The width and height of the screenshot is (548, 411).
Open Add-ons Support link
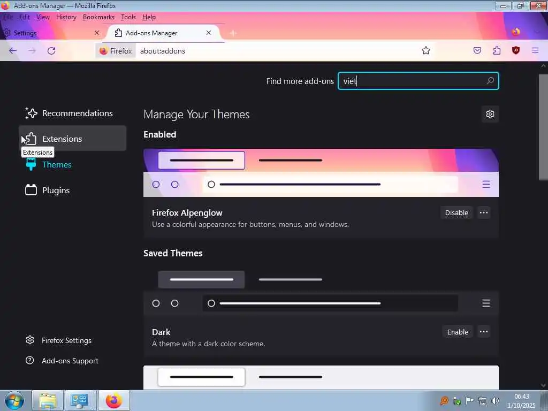tap(62, 360)
